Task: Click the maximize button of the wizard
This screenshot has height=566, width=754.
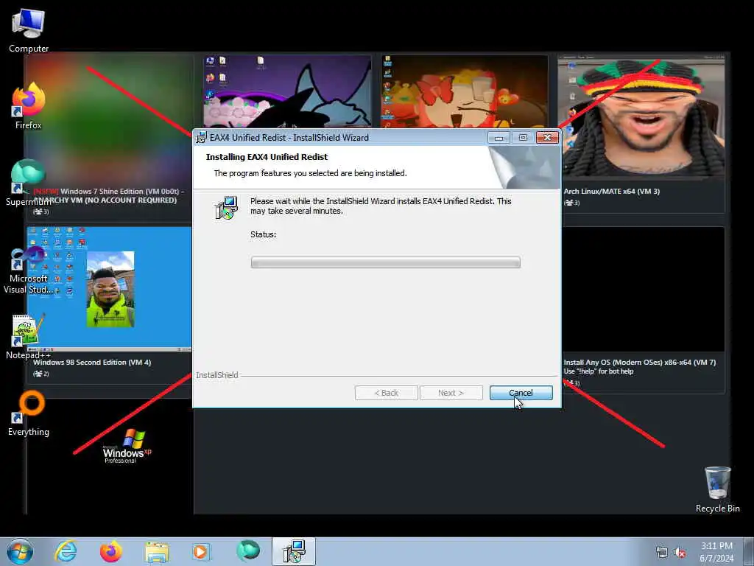Action: [524, 138]
